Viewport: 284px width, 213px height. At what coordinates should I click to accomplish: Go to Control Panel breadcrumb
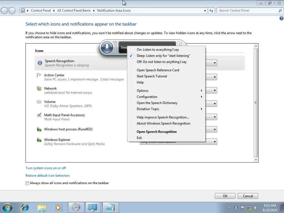[x=41, y=11]
